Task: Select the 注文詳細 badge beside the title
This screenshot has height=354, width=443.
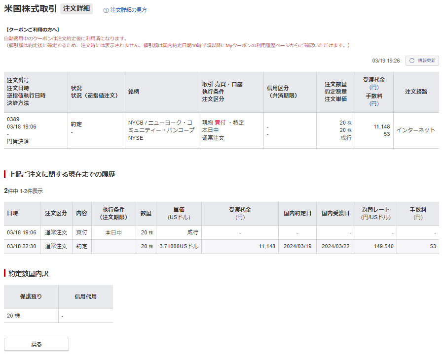Action: click(x=76, y=9)
